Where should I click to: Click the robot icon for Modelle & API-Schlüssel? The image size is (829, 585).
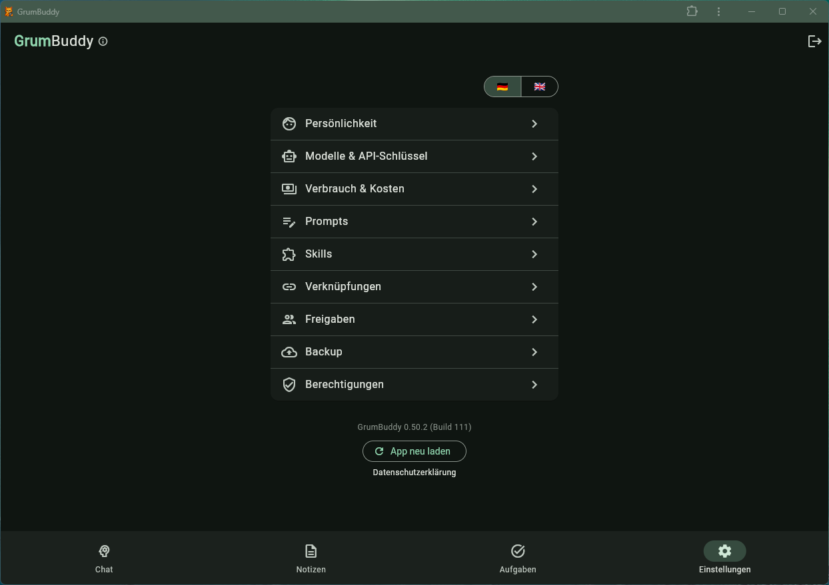[x=289, y=156]
